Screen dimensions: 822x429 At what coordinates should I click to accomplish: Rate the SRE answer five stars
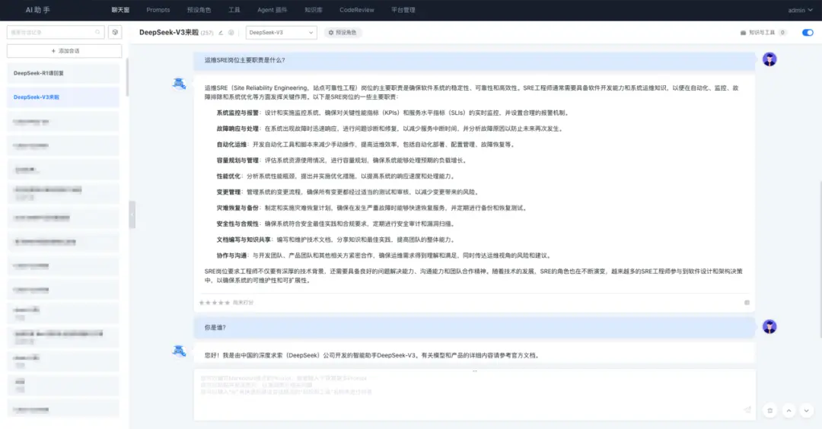click(x=227, y=303)
